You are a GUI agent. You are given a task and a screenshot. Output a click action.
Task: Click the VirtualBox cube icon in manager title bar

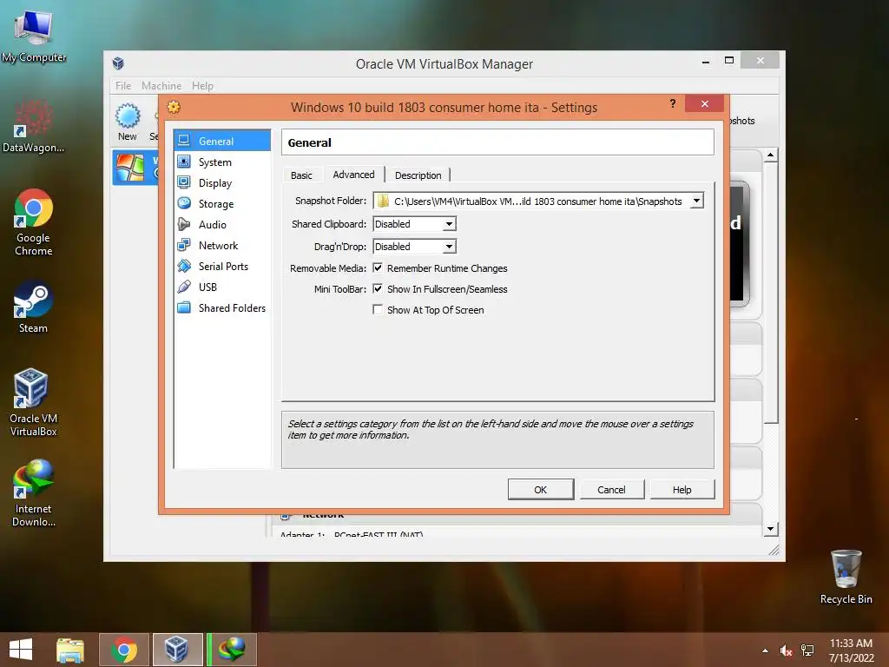point(118,63)
